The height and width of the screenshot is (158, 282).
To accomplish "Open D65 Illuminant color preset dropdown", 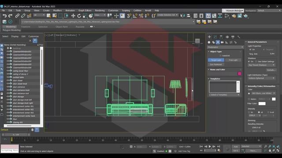I will click(263, 93).
